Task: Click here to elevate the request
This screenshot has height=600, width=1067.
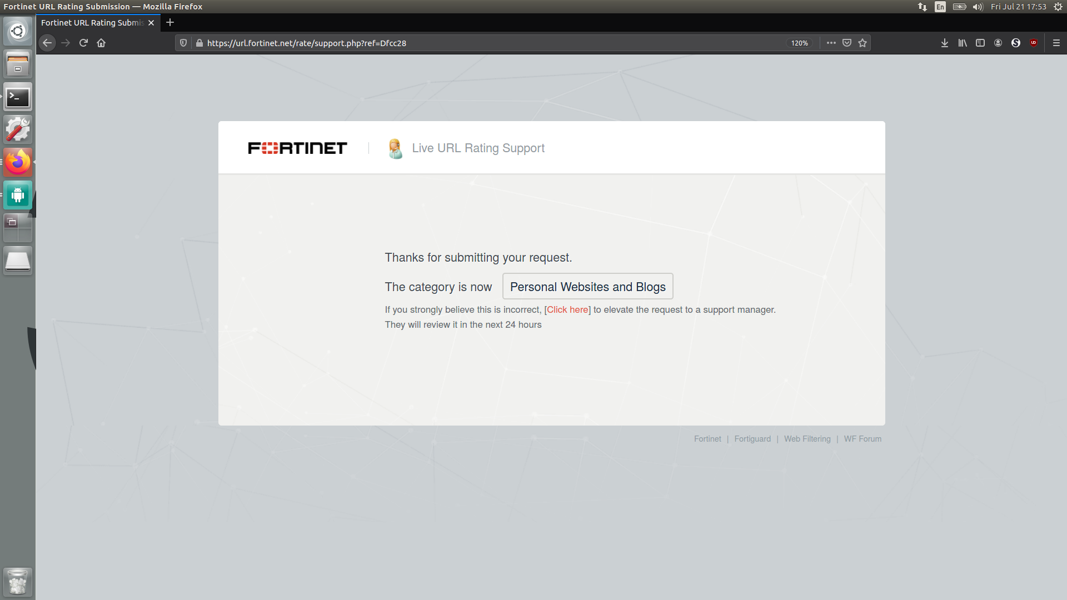Action: (x=567, y=309)
